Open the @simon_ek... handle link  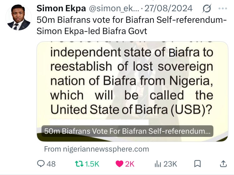(114, 8)
